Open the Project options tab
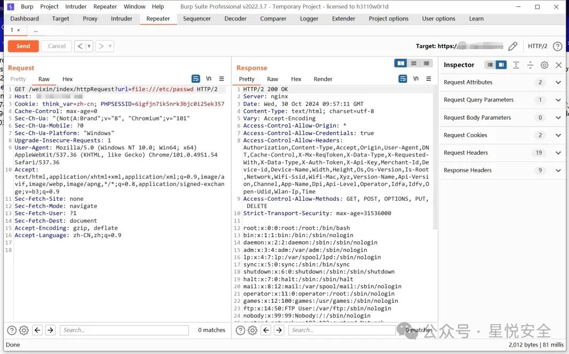Image resolution: width=569 pixels, height=354 pixels. (388, 19)
